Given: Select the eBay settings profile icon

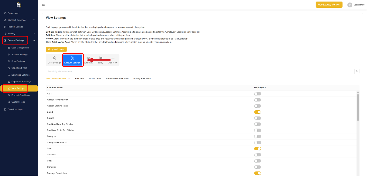Looking at the screenshot, I should tap(100, 58).
